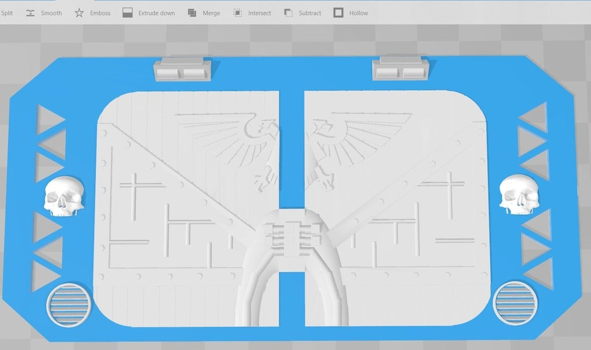The image size is (591, 350).
Task: Activate the Emboss star icon
Action: tap(78, 12)
